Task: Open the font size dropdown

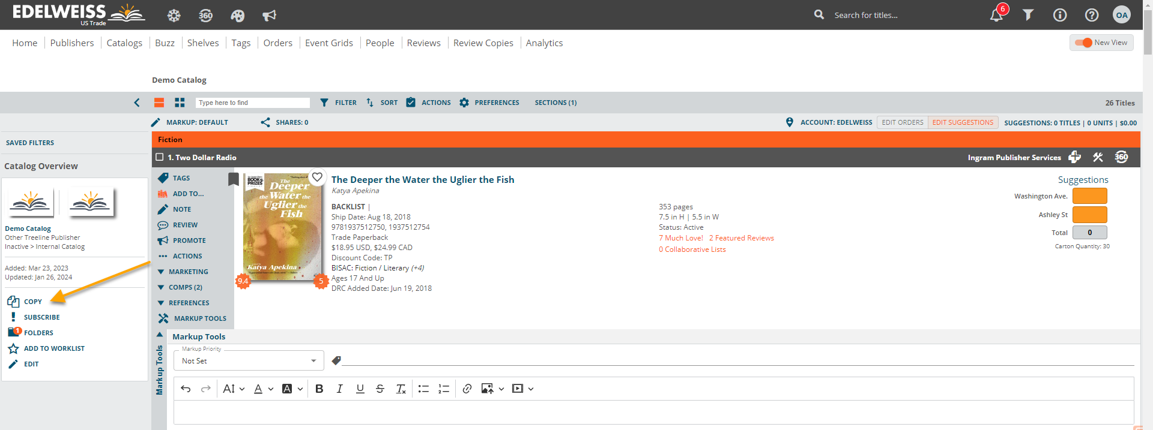Action: tap(234, 389)
